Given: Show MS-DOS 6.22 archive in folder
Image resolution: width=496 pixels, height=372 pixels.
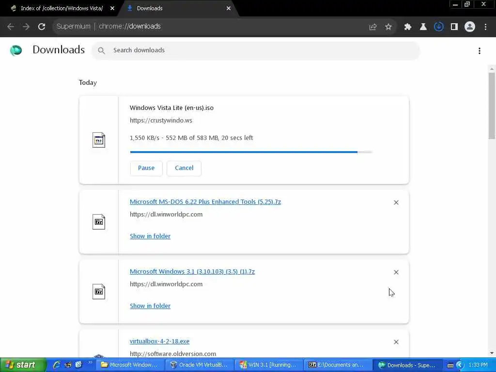Looking at the screenshot, I should click(150, 236).
